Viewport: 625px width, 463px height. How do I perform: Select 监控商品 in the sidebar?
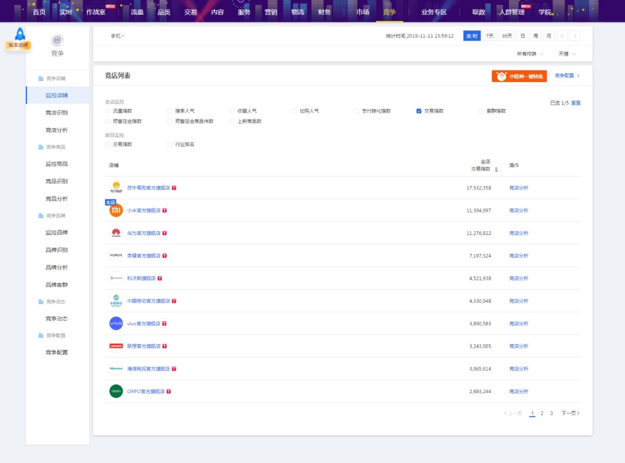point(57,164)
